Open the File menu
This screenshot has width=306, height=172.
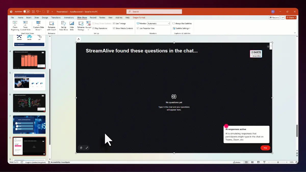(12, 18)
